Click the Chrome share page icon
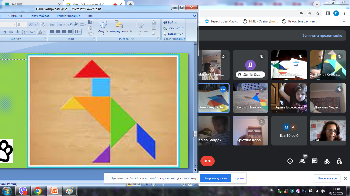Image resolution: width=350 pixels, height=196 pixels. tap(310, 13)
